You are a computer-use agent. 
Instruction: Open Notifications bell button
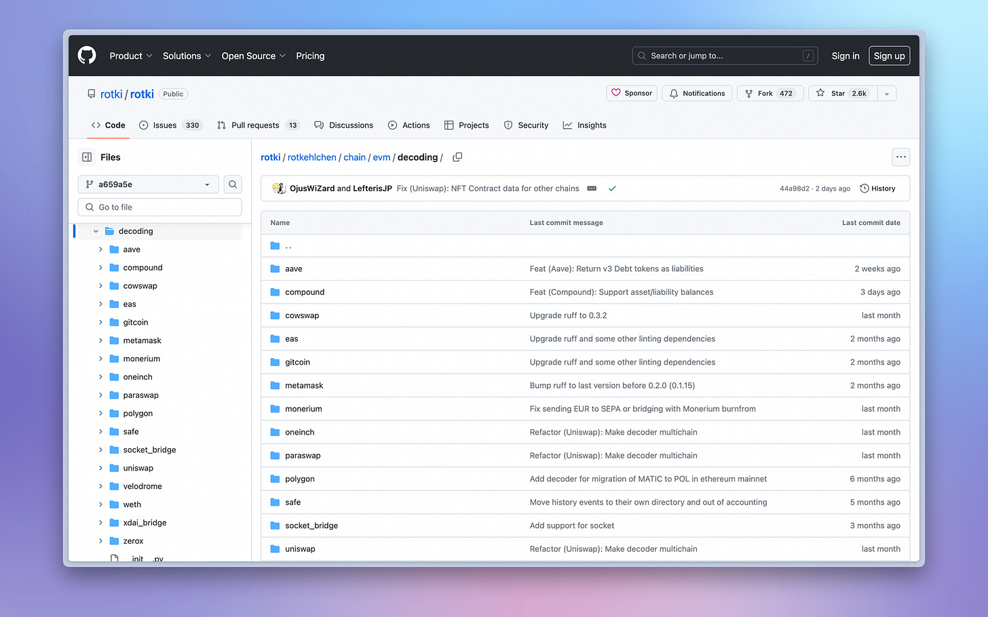pos(697,94)
